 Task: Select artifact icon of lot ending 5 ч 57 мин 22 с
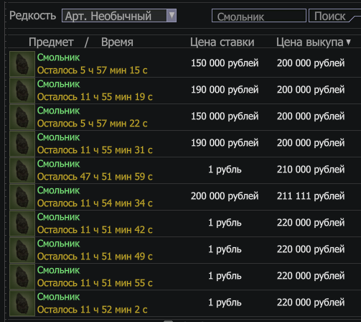click(x=22, y=117)
